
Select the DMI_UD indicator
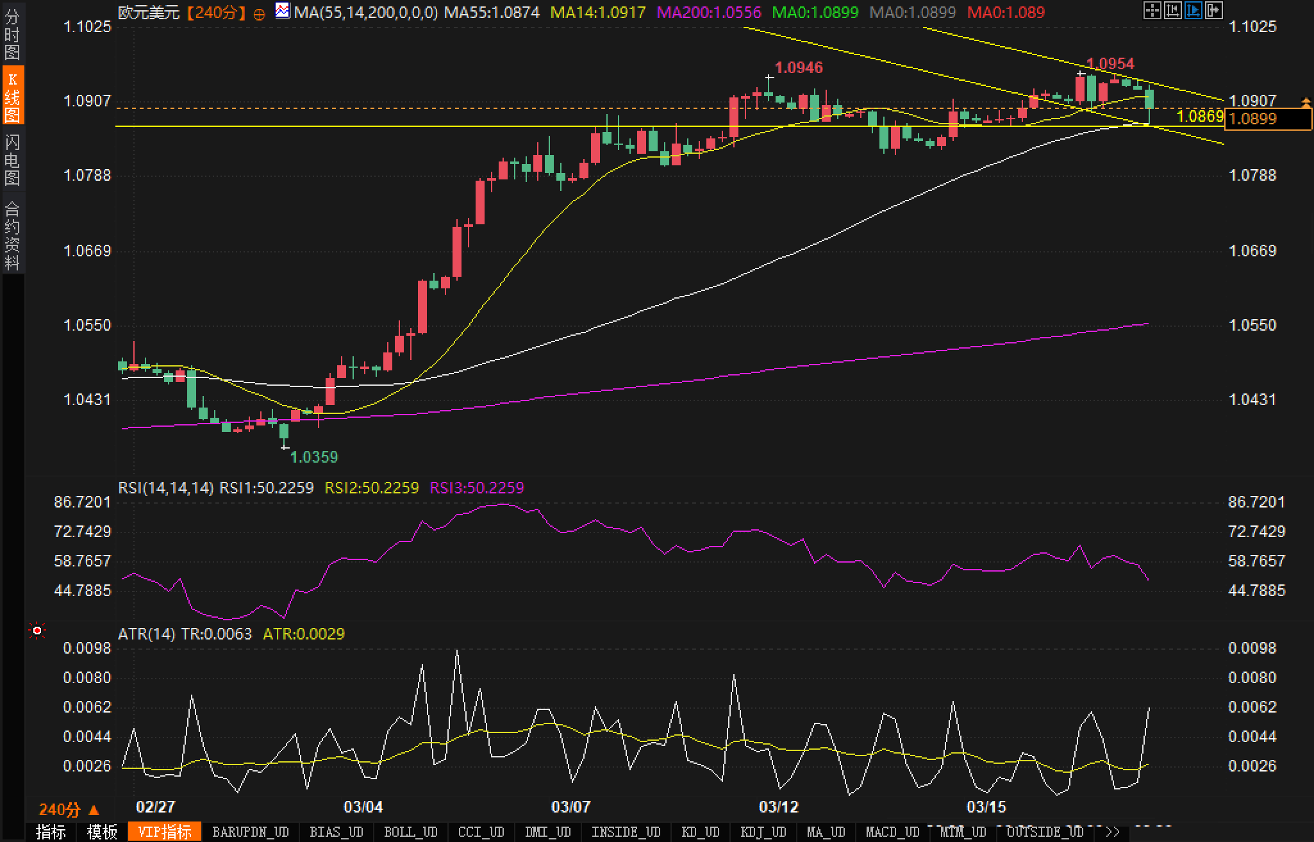click(x=548, y=832)
